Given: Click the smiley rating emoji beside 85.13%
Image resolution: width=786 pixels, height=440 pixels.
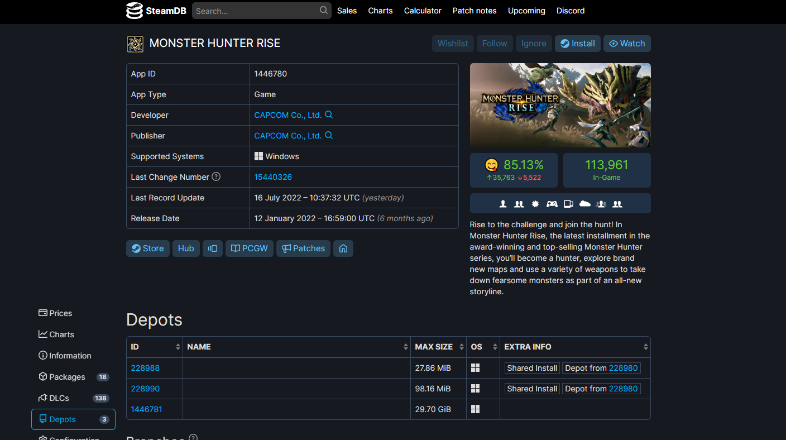Looking at the screenshot, I should [491, 165].
